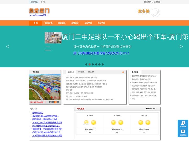Screen dimensions: 189x141
Task: Open 机场三字代码 洛杉矶机场 link
Action: (46, 132)
